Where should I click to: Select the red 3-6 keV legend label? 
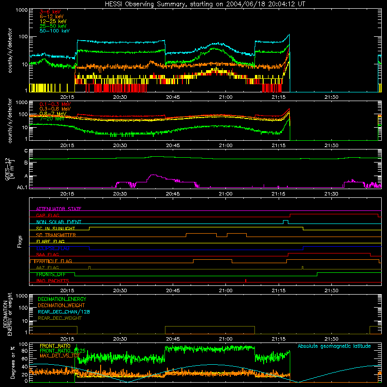point(50,12)
